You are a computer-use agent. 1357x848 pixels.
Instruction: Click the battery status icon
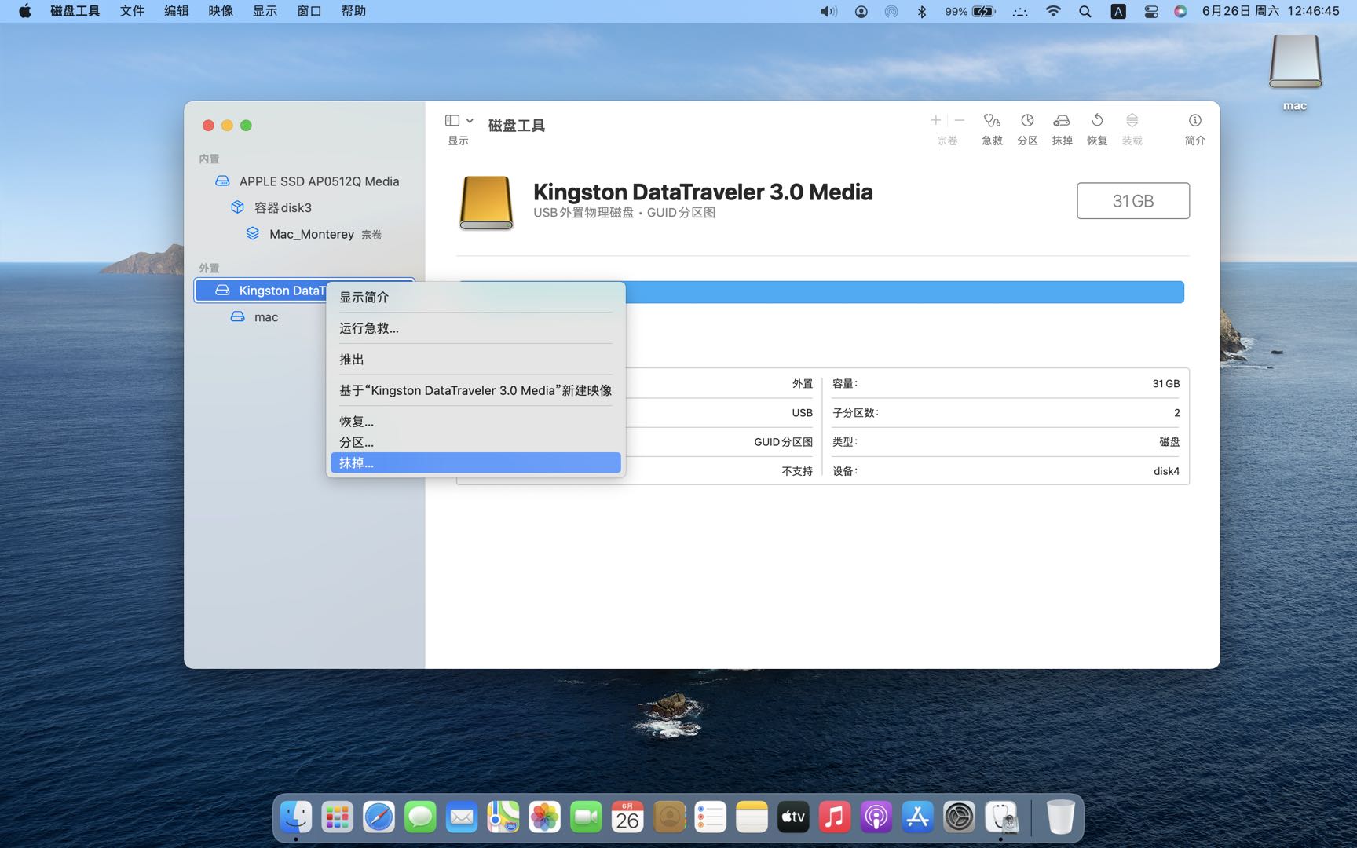coord(983,11)
